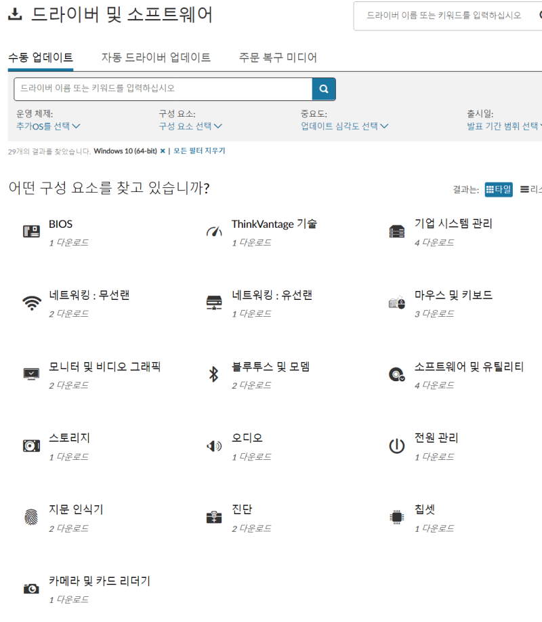Switch results to 타일 (tile) view
The width and height of the screenshot is (542, 622).
[x=498, y=189]
